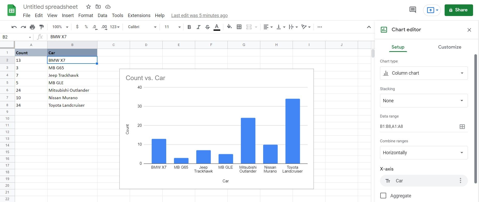Open the Extensions menu
The image size is (479, 202).
(x=139, y=15)
